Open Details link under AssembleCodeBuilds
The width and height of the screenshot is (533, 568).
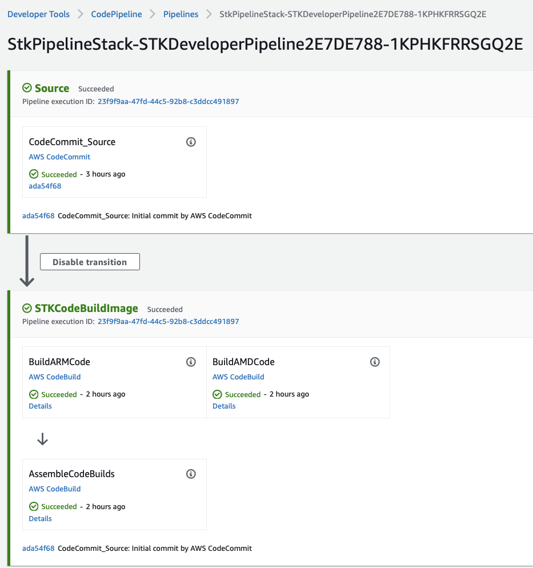point(40,518)
